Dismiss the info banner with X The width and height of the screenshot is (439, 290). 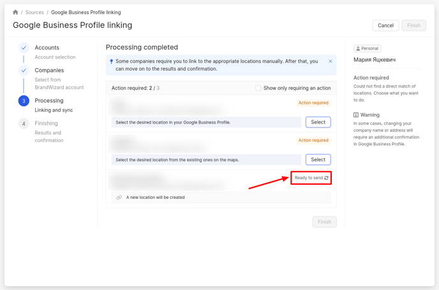331,61
